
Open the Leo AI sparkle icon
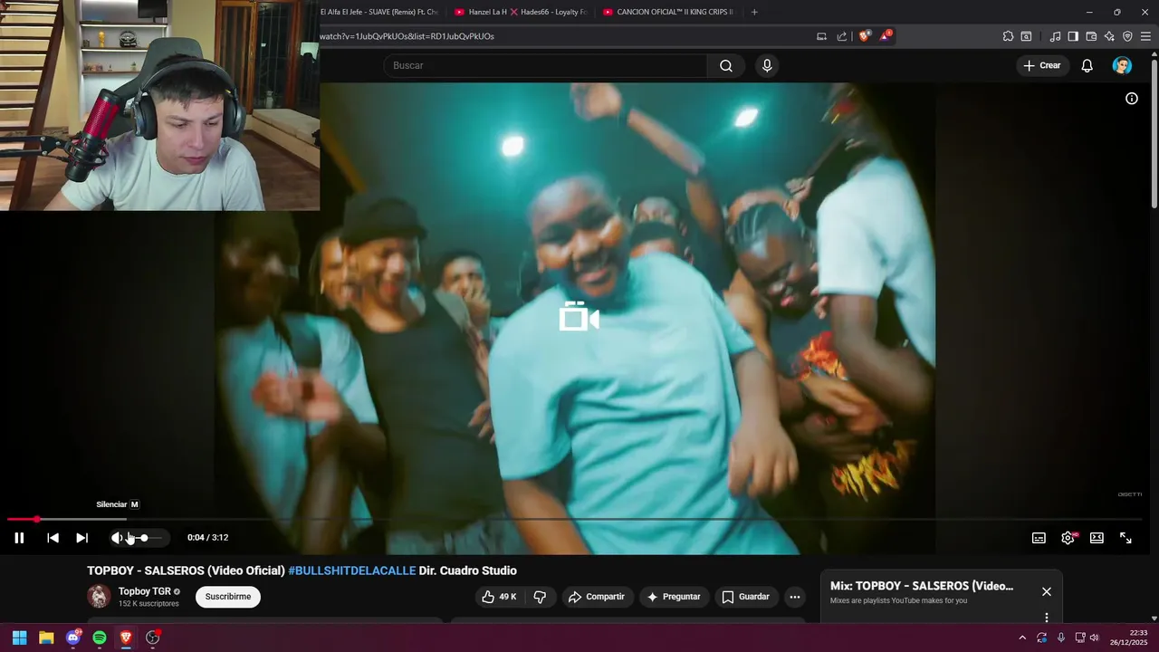click(1109, 36)
